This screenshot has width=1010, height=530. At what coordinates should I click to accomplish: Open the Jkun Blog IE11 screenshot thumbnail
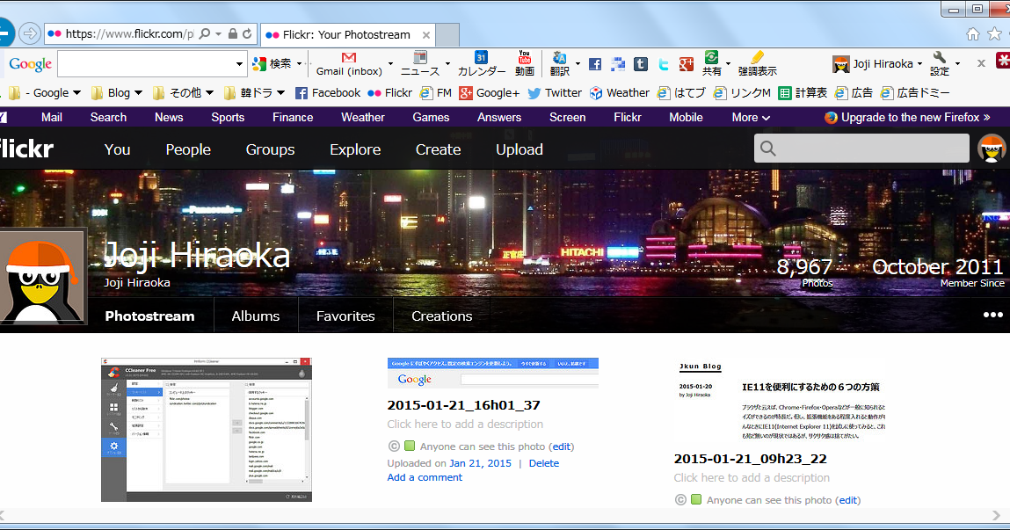(x=781, y=400)
